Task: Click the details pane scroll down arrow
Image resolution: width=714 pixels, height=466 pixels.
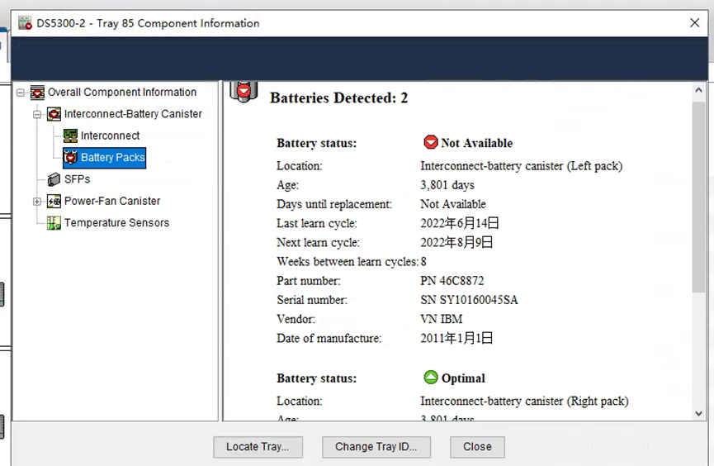Action: click(699, 412)
